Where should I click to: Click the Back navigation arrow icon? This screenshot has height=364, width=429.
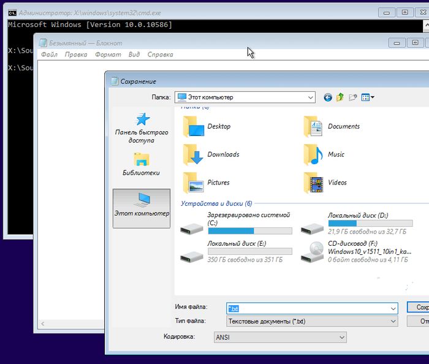pyautogui.click(x=328, y=97)
